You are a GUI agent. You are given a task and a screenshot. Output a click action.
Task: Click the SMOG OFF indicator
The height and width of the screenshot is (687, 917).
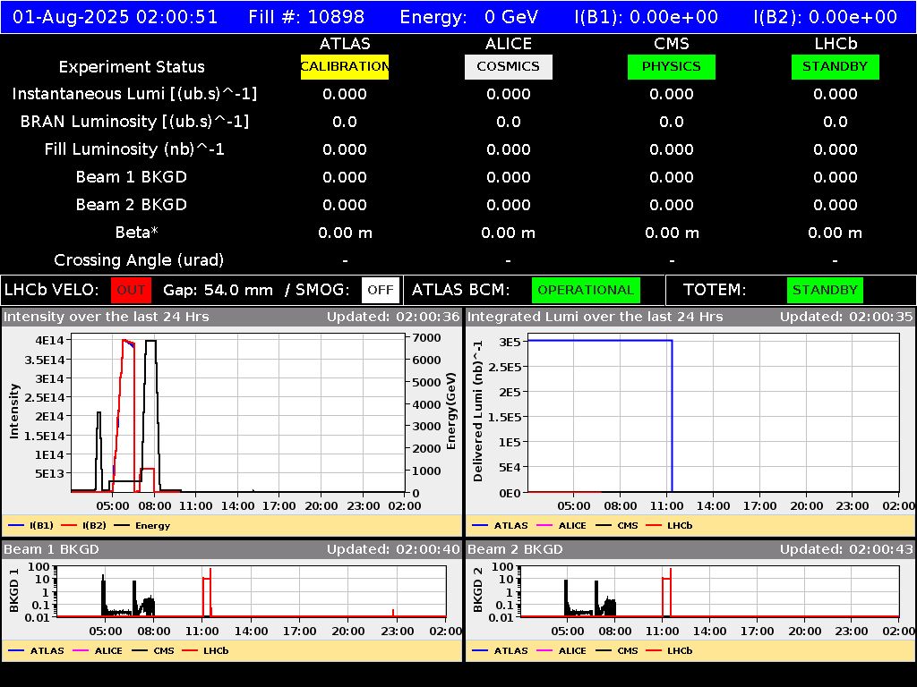point(381,291)
